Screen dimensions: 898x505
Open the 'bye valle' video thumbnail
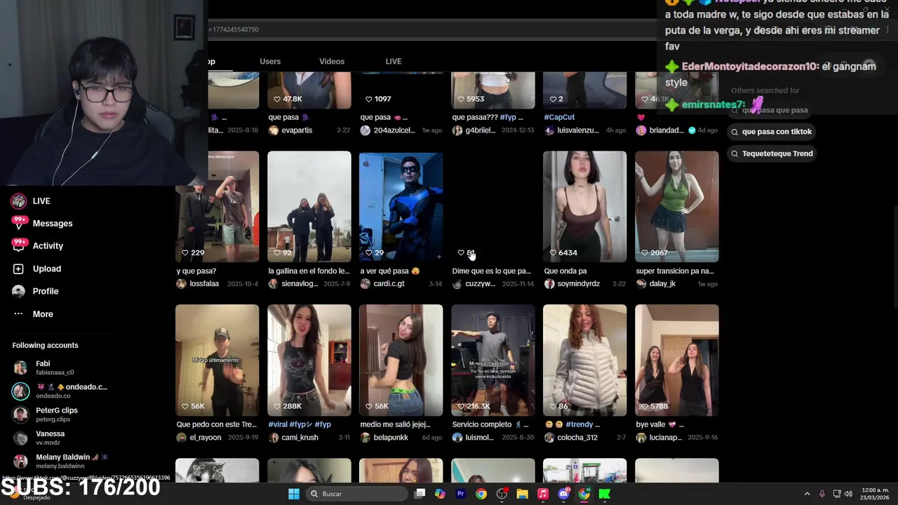point(677,361)
